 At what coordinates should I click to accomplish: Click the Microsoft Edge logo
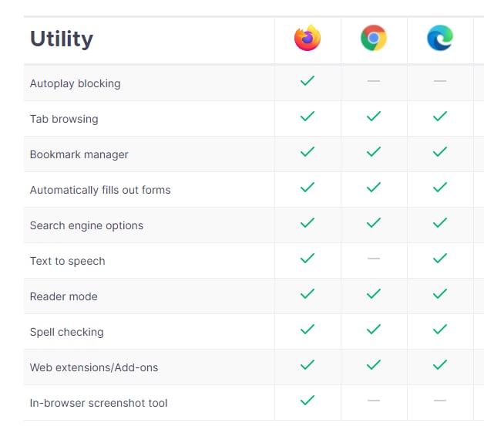pyautogui.click(x=440, y=38)
